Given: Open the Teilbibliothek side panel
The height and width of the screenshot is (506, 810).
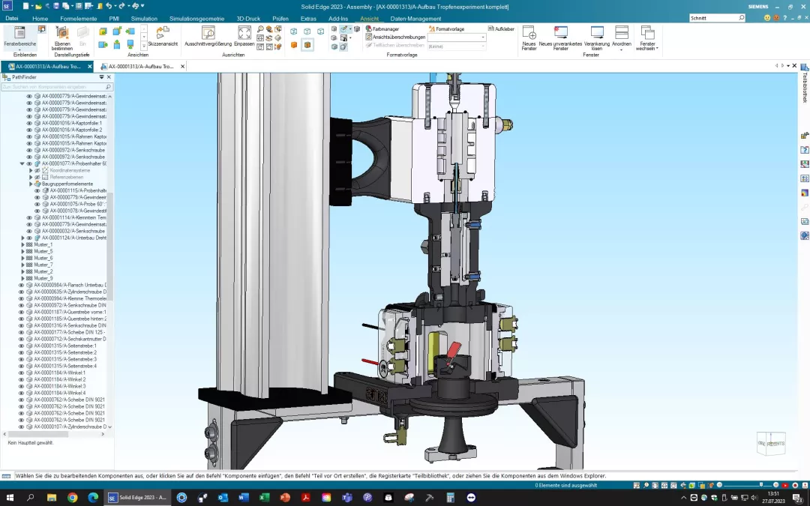Looking at the screenshot, I should click(805, 84).
